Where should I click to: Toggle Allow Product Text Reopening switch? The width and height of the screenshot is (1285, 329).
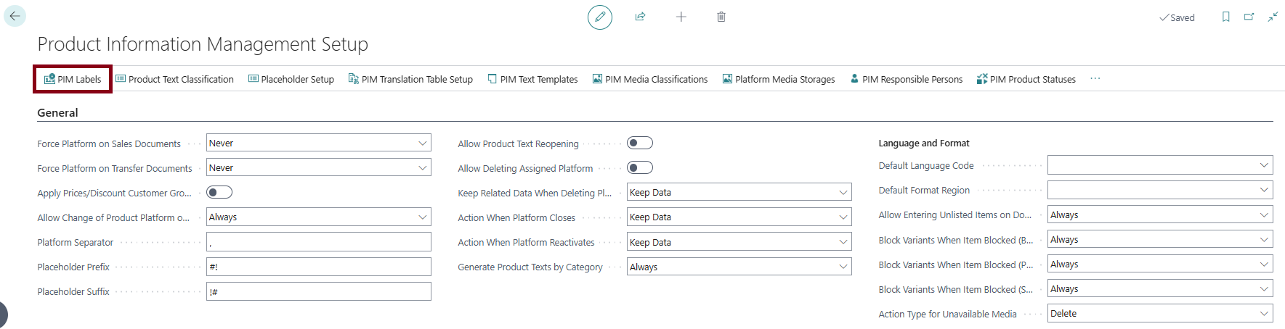pyautogui.click(x=640, y=143)
